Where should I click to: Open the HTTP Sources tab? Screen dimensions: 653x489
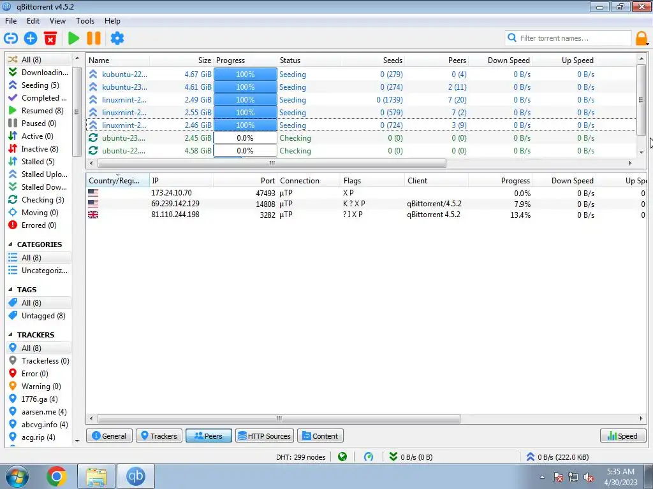265,436
